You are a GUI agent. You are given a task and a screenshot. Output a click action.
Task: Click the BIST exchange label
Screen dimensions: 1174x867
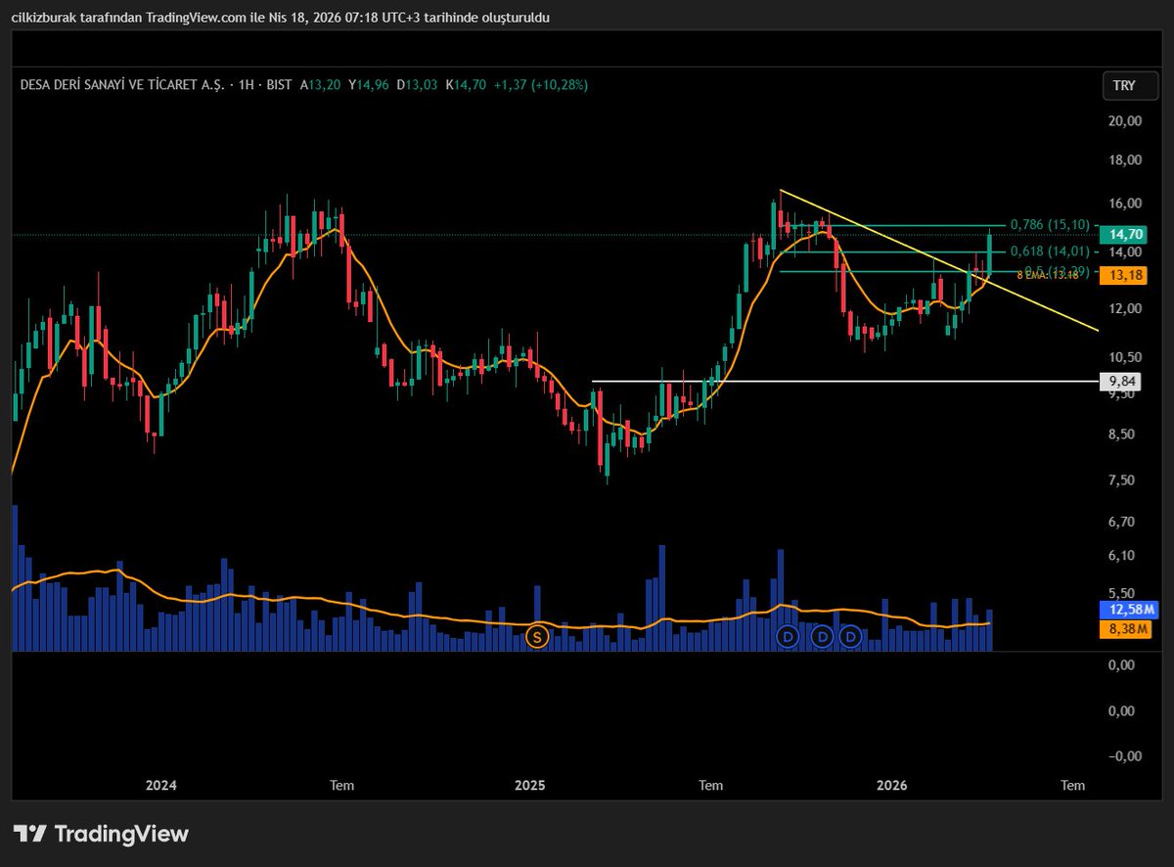(x=279, y=85)
